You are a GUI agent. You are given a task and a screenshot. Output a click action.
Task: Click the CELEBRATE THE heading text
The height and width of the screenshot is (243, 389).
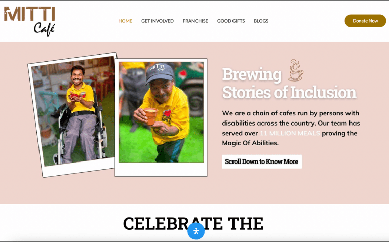click(x=193, y=224)
